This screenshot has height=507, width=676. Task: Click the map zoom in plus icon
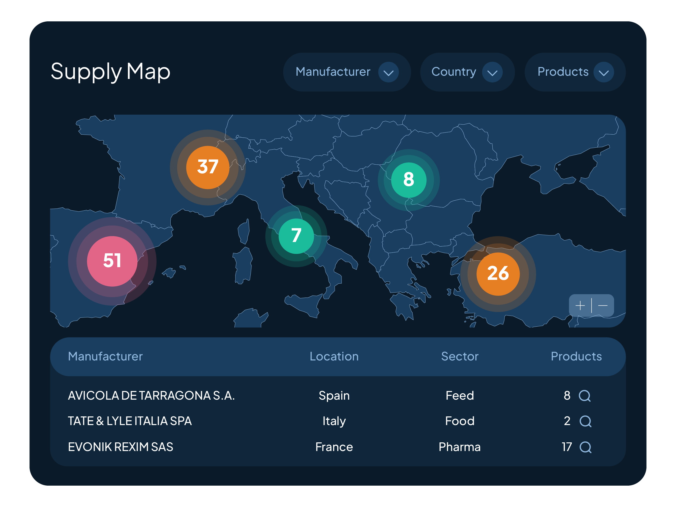click(580, 305)
